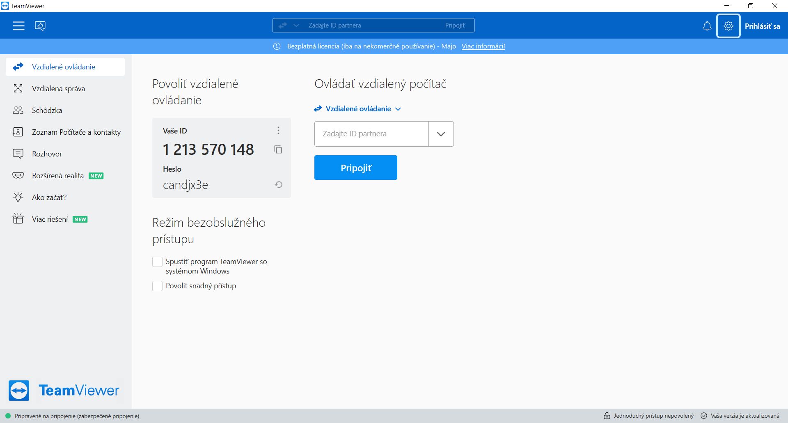Image resolution: width=788 pixels, height=423 pixels.
Task: Open the three-dot menu of the Vaše ID card
Action: (x=278, y=131)
